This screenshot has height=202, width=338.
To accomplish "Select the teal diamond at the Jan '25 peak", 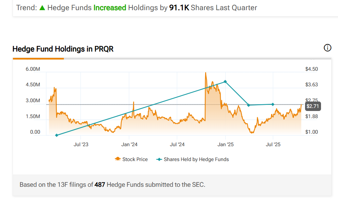I will (x=225, y=82).
